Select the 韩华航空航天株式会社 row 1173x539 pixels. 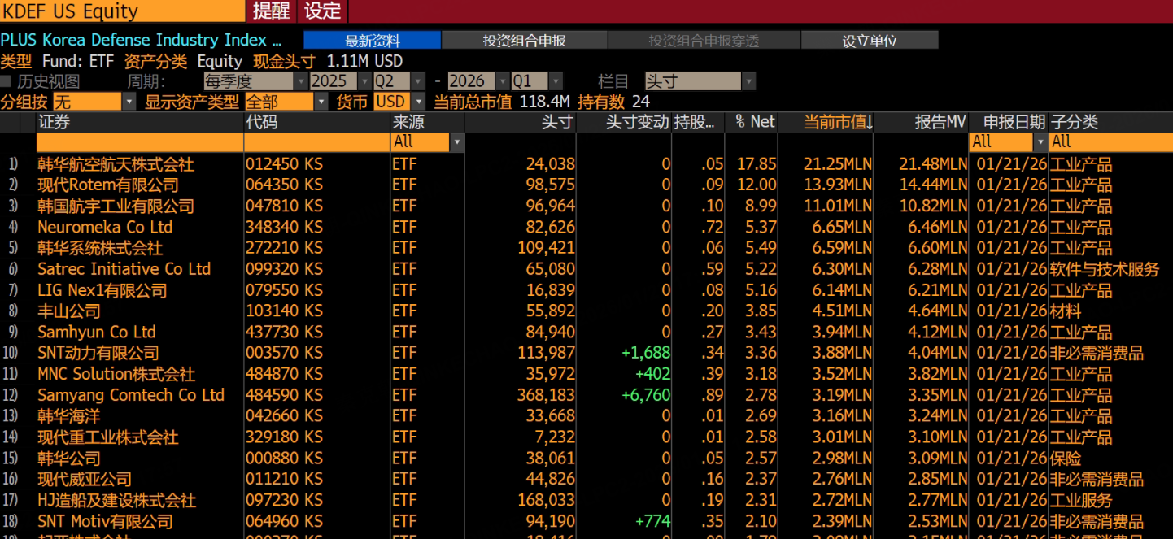pyautogui.click(x=586, y=164)
